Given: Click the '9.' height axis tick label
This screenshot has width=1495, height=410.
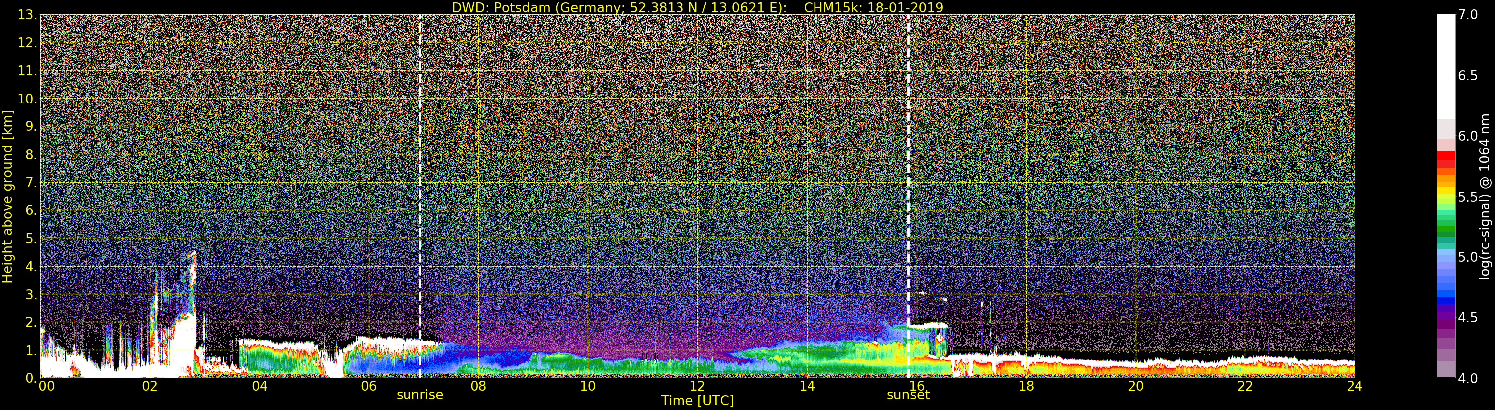Looking at the screenshot, I should [31, 126].
